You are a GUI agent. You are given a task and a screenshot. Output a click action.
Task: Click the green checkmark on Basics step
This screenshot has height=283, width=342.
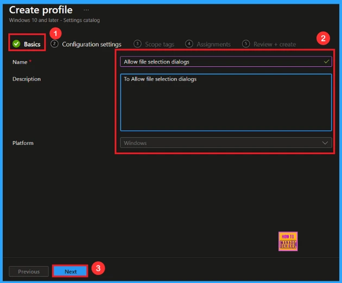16,44
